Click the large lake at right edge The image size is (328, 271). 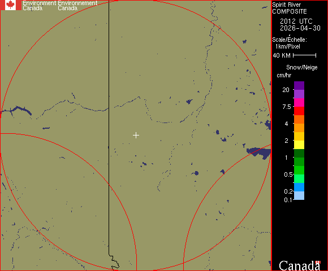260,152
